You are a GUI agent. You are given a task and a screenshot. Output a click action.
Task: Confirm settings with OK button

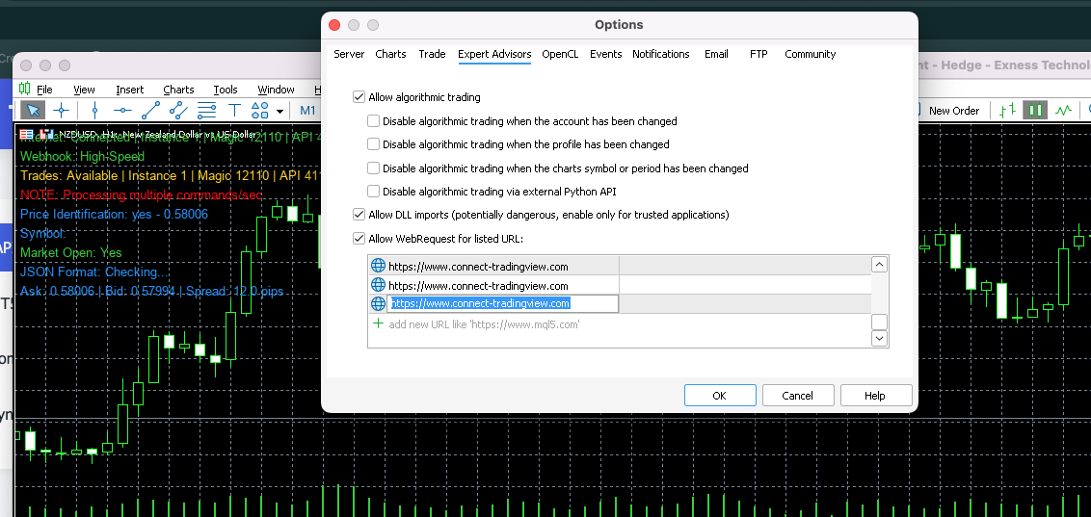point(719,396)
